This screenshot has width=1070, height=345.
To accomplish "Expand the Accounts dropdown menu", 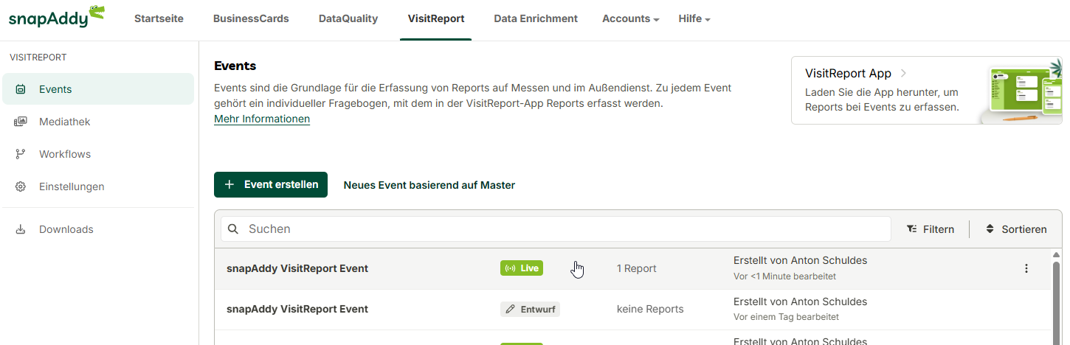I will (631, 18).
